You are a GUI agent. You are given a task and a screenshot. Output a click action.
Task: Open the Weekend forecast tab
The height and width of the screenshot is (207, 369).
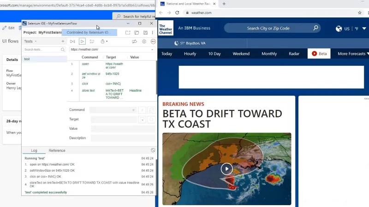[x=241, y=54]
